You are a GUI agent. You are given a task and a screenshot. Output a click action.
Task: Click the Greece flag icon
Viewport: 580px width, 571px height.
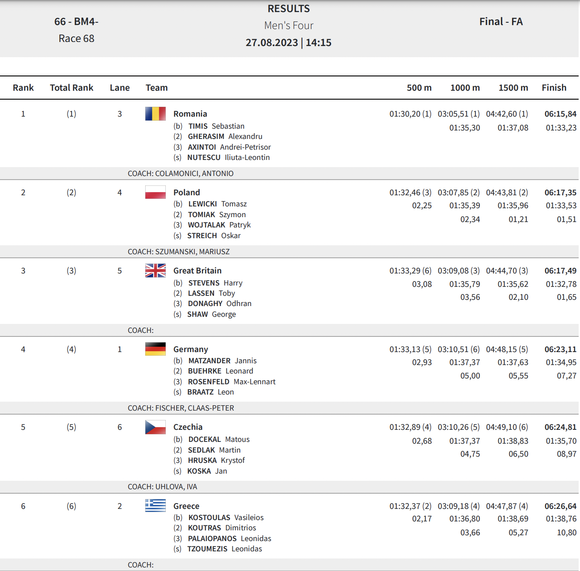click(155, 506)
